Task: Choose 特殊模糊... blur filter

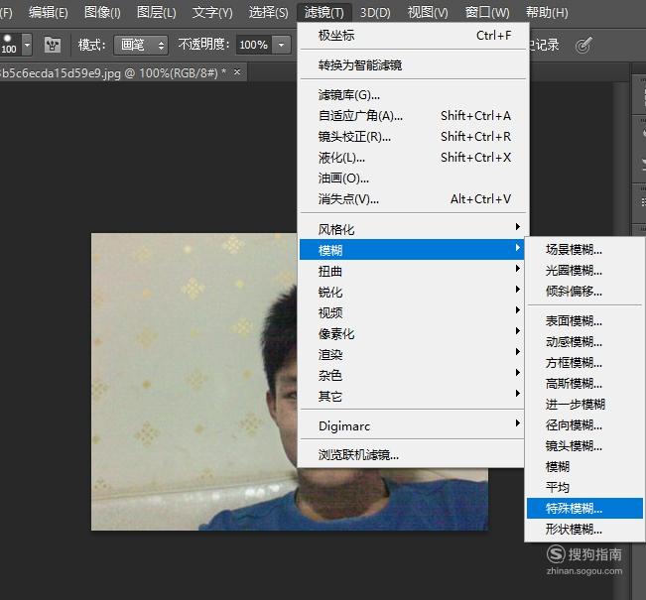Action: (x=585, y=509)
